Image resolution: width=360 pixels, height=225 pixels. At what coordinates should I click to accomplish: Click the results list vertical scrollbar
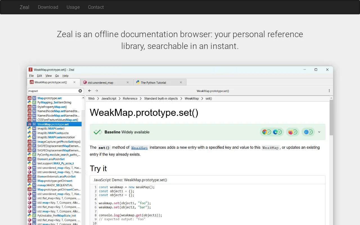[83, 160]
